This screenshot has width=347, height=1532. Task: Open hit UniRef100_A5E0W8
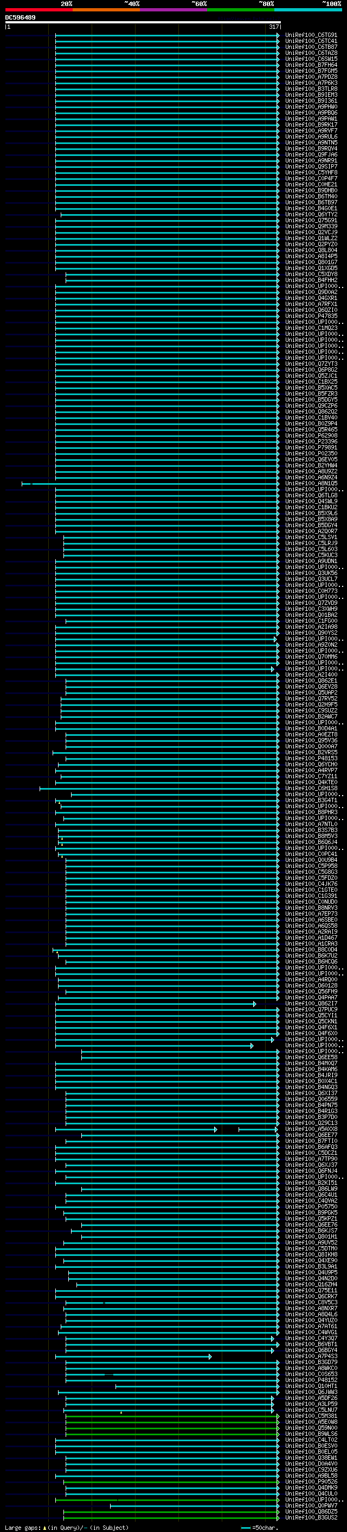[x=311, y=1422]
